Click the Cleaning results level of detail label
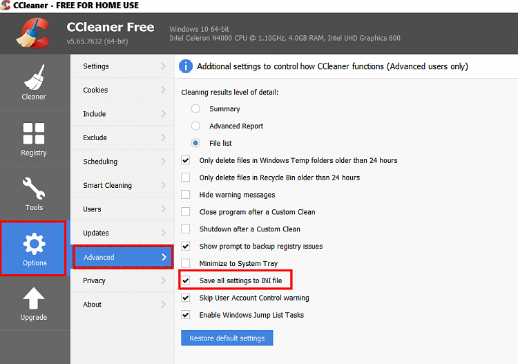The image size is (518, 364). click(229, 92)
